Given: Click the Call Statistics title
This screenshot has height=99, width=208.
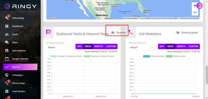Looking at the screenshot, I should coord(150,34).
